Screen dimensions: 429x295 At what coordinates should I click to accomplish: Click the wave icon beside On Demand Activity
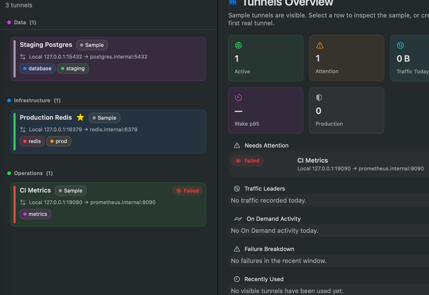[x=238, y=219]
